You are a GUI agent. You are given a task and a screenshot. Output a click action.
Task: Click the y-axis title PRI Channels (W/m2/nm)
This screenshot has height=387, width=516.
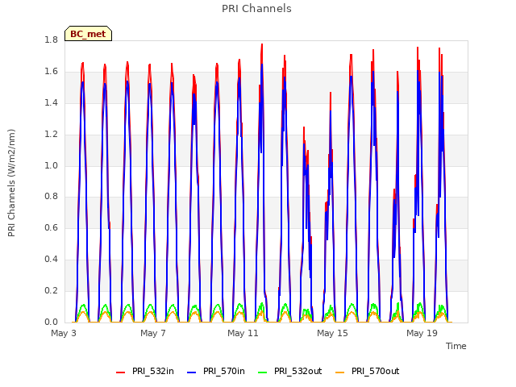[x=11, y=183]
